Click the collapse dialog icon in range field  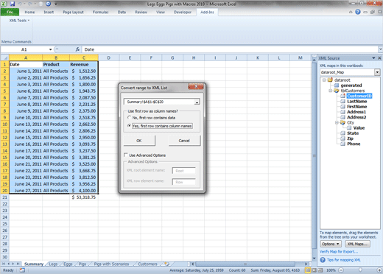point(197,102)
